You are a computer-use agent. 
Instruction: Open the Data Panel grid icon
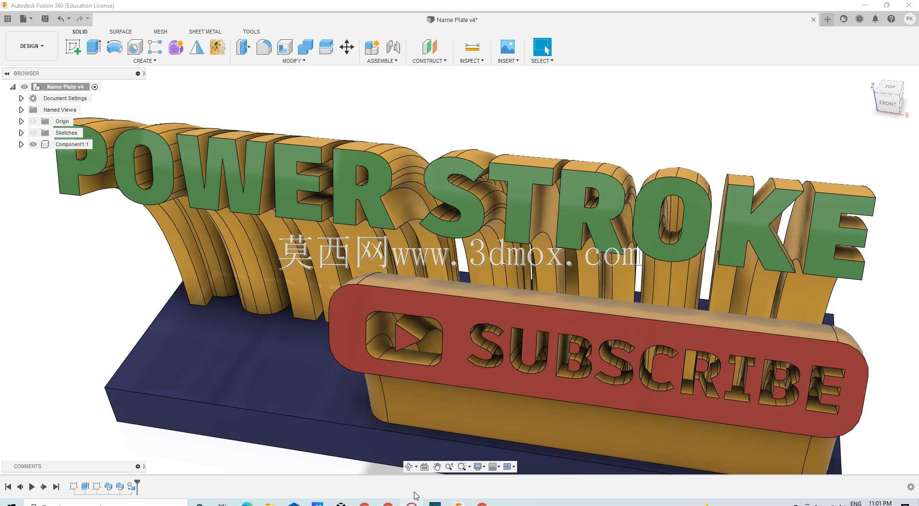pyautogui.click(x=8, y=19)
